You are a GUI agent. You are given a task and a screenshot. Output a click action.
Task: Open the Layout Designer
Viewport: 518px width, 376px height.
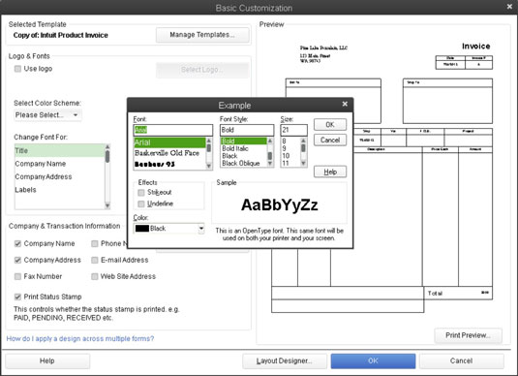[285, 361]
